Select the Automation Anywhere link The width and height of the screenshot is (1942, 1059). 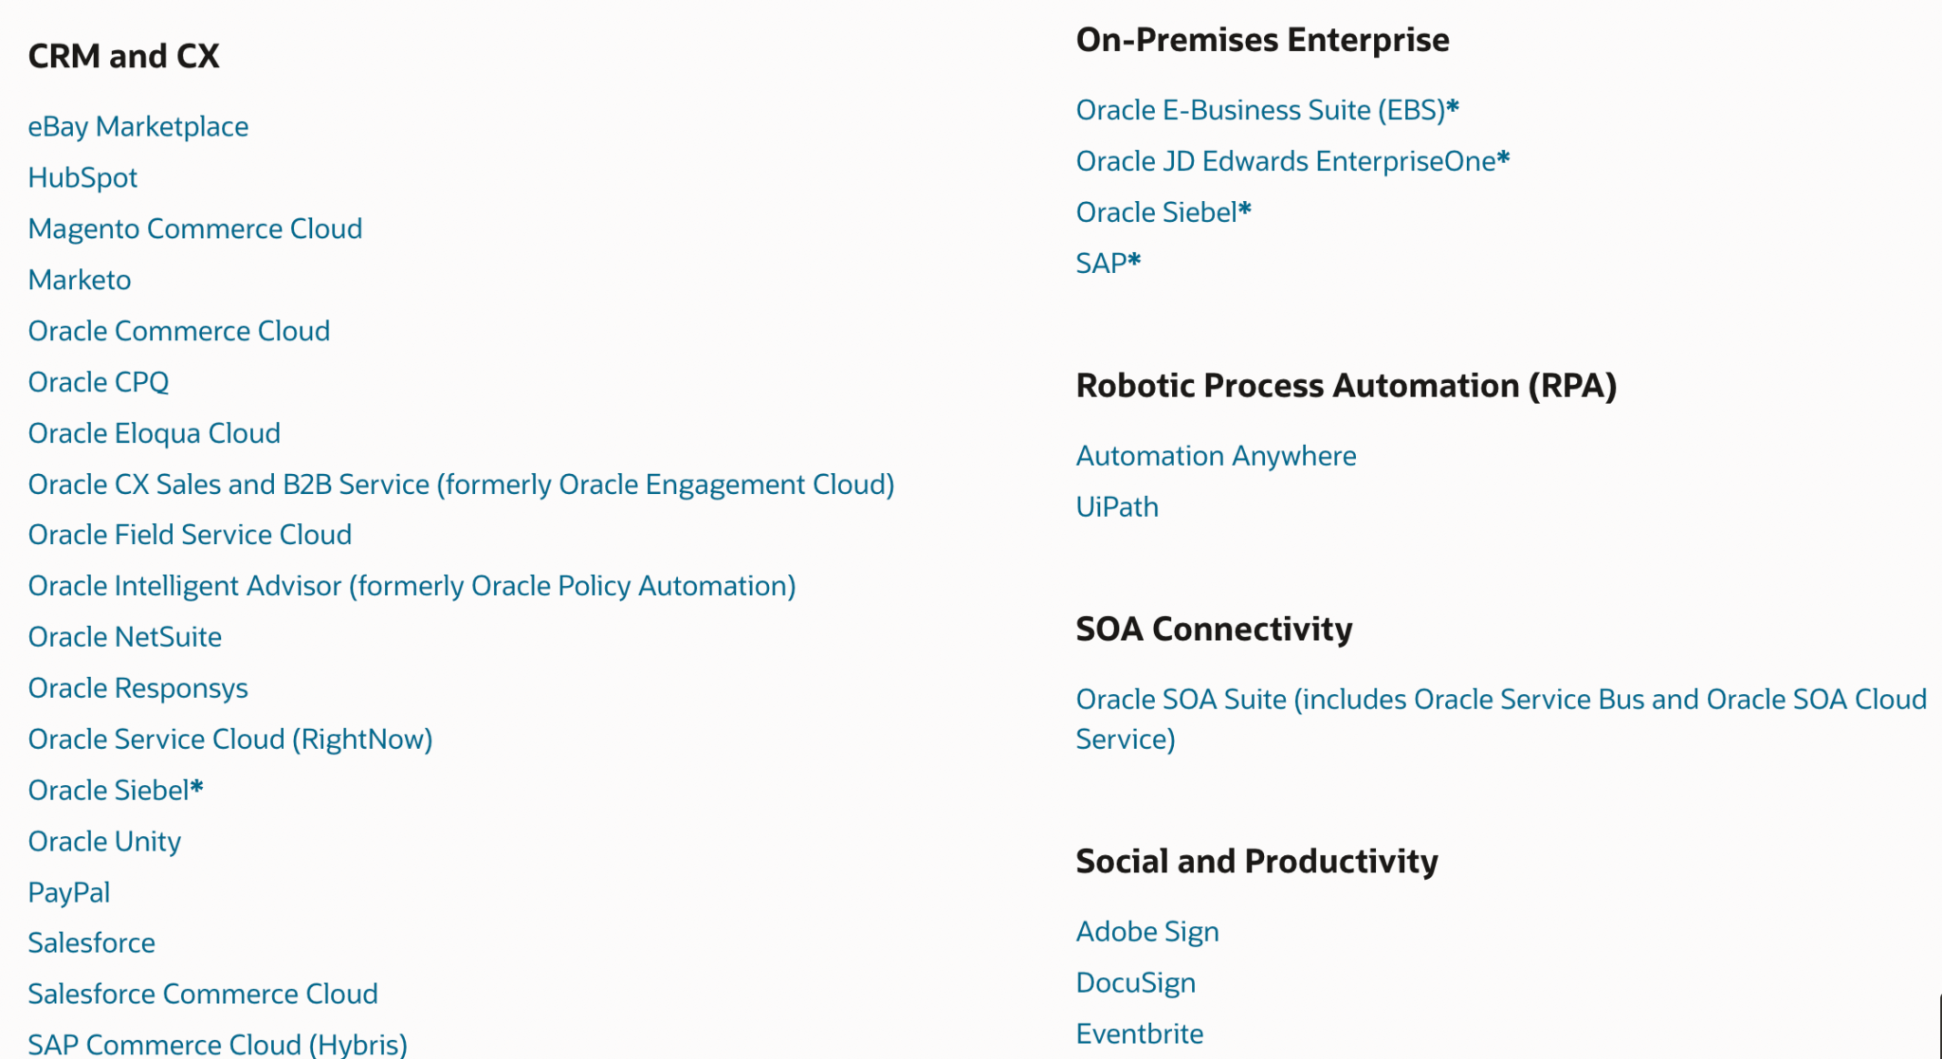[x=1216, y=455]
